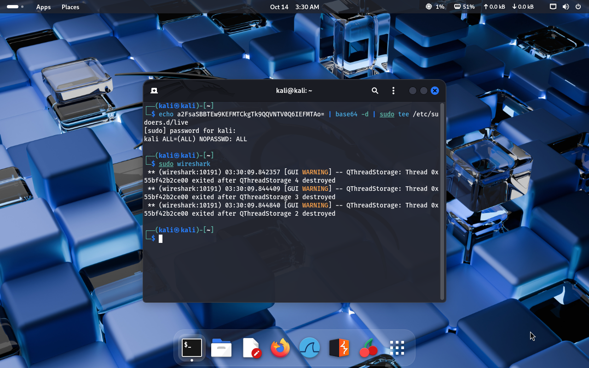Open Wireshark from the dock
The height and width of the screenshot is (368, 589).
[309, 348]
